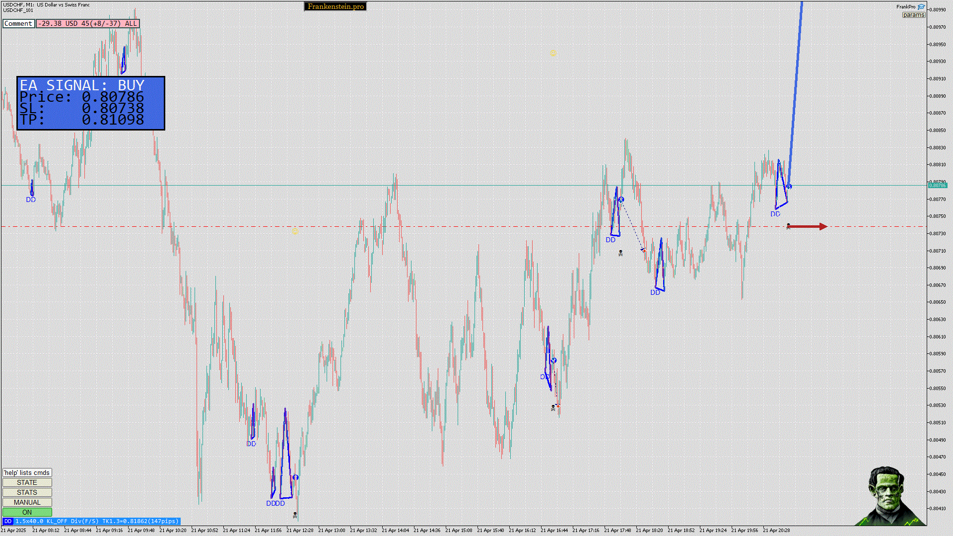This screenshot has height=536, width=953.
Task: Open the params panel button
Action: point(913,15)
